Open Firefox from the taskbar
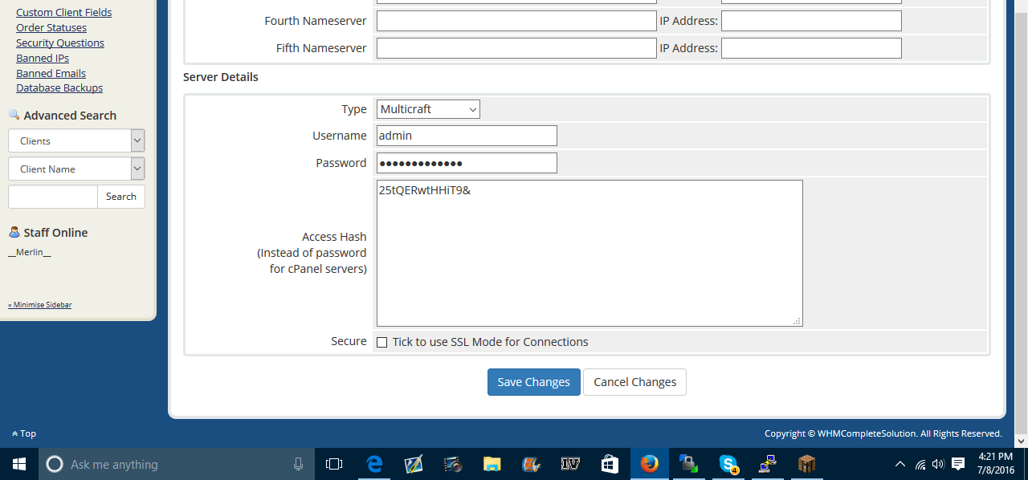This screenshot has height=480, width=1028. click(x=650, y=464)
